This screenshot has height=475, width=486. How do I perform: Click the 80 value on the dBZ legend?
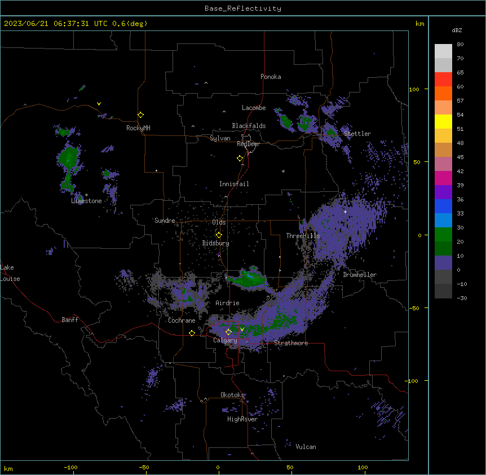coord(460,45)
